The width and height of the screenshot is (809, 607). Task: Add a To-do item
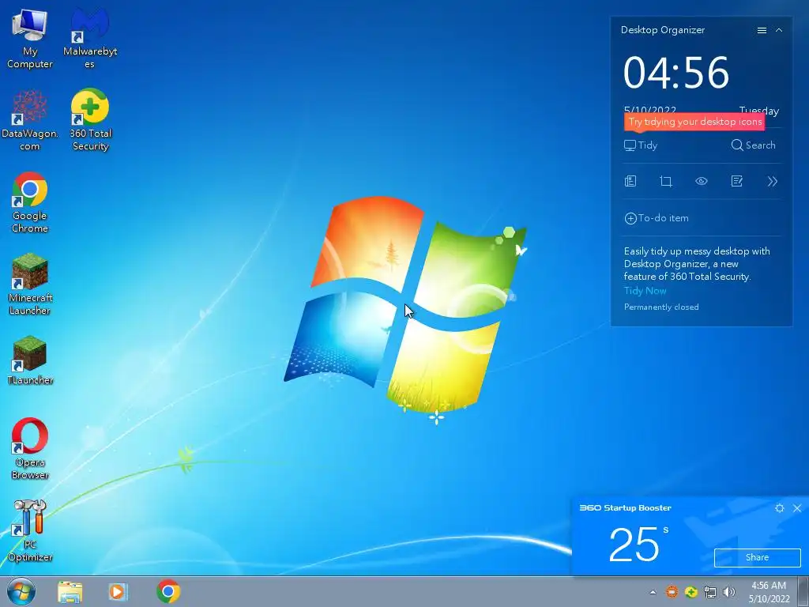pyautogui.click(x=657, y=218)
